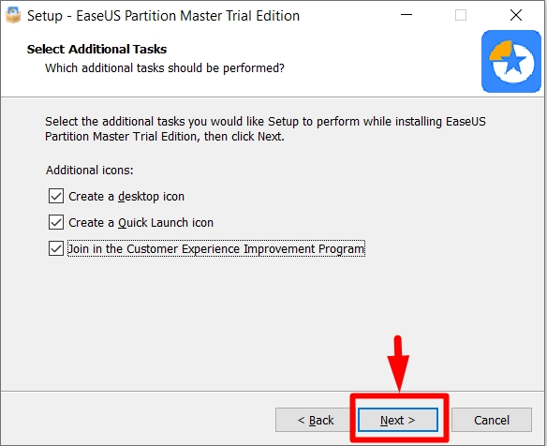Image resolution: width=547 pixels, height=446 pixels.
Task: Go back with the < Back button
Action: 316,420
